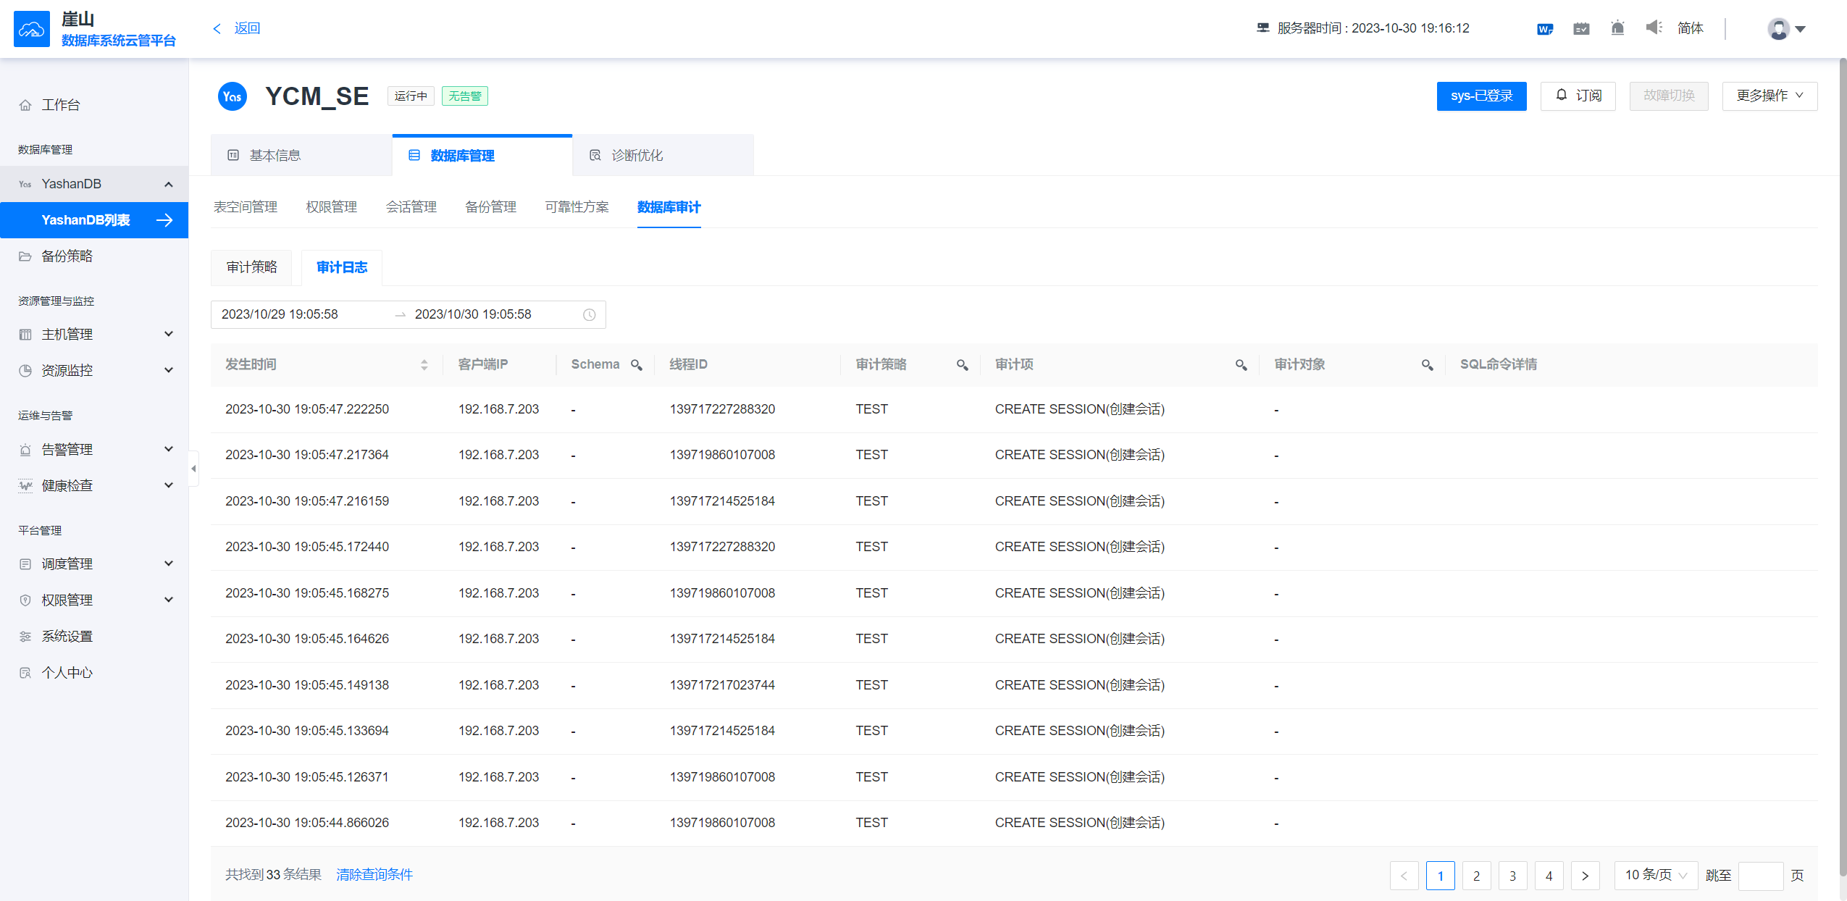The image size is (1847, 901).
Task: Sort by 发生时间 column arrows
Action: pyautogui.click(x=424, y=365)
